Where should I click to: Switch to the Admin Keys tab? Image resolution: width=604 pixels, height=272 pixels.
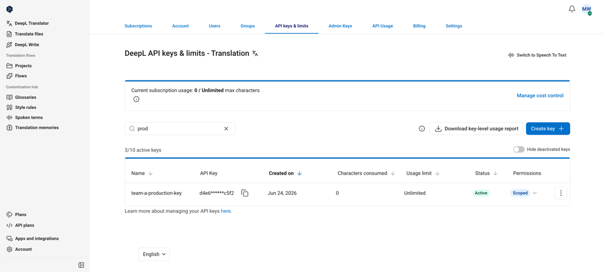coord(340,26)
